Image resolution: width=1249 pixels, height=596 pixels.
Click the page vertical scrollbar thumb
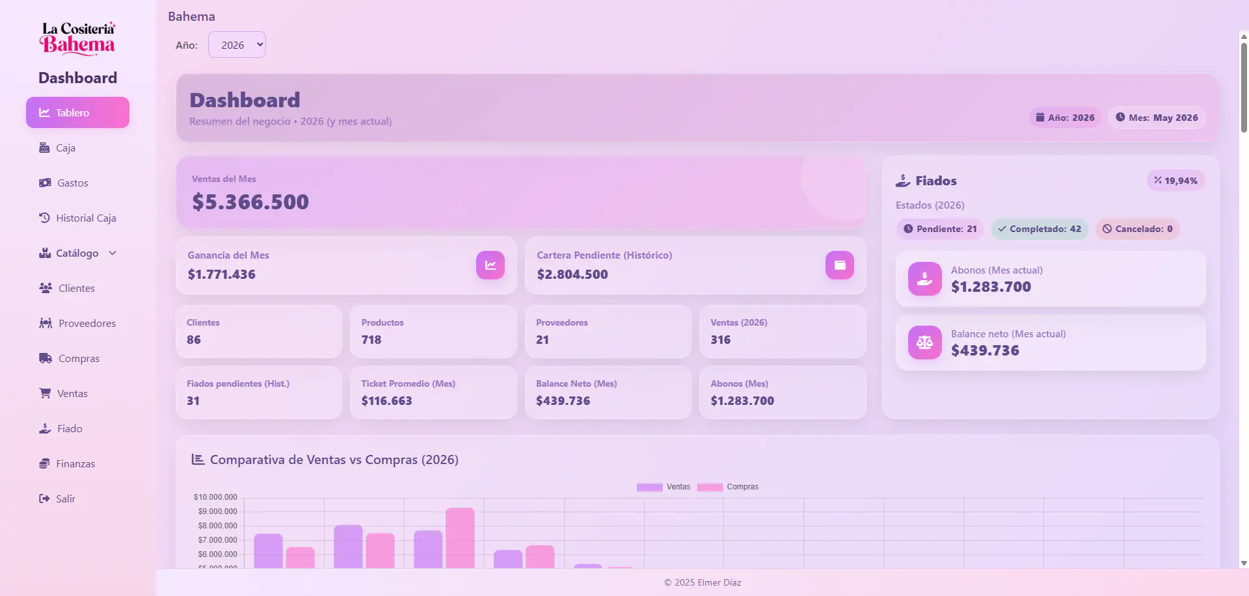tap(1244, 87)
